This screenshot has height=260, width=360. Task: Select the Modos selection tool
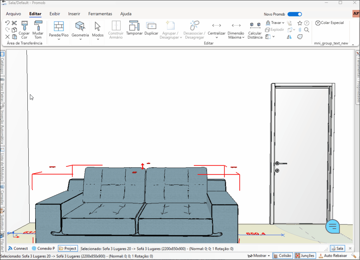click(98, 30)
